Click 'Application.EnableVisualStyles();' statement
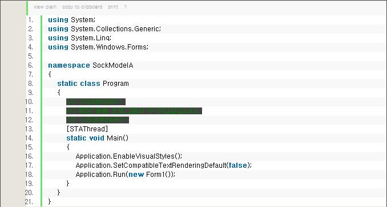387x207 pixels. click(129, 156)
